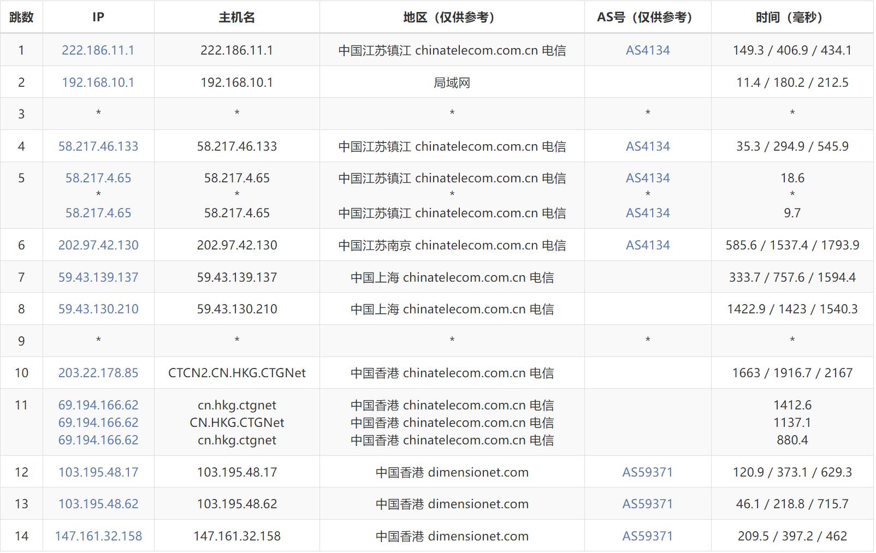The image size is (876, 553).
Task: Open IP link 59.43.130.210
Action: tap(98, 309)
